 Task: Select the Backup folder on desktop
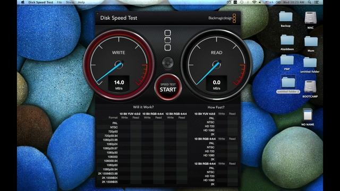pos(286,19)
